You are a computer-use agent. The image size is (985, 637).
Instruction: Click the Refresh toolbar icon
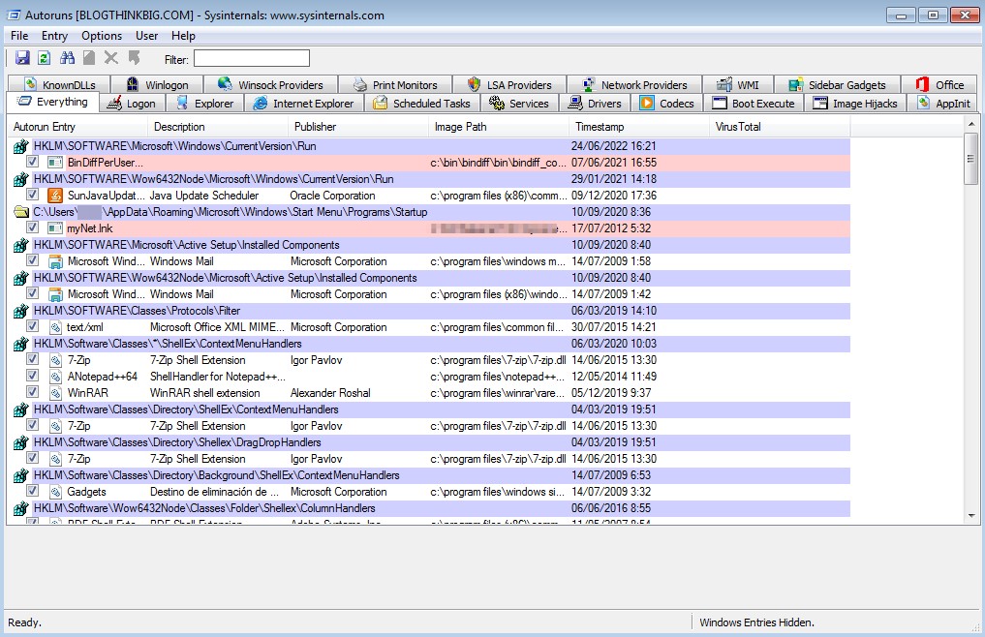pyautogui.click(x=44, y=59)
